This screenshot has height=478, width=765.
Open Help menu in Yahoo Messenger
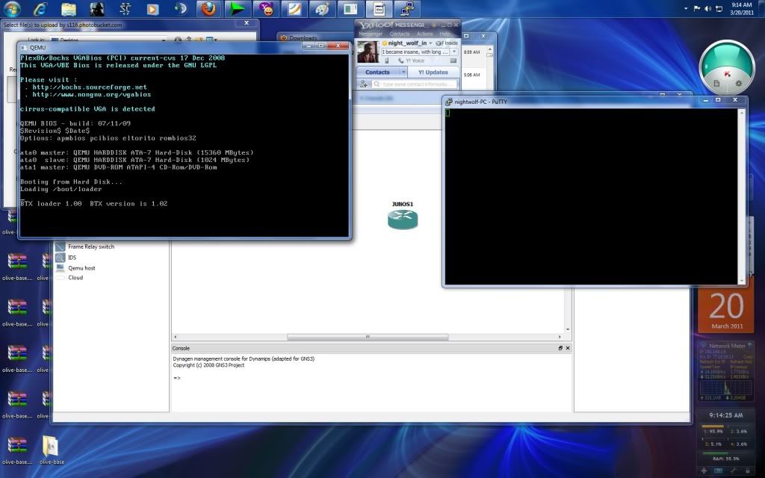pos(445,34)
